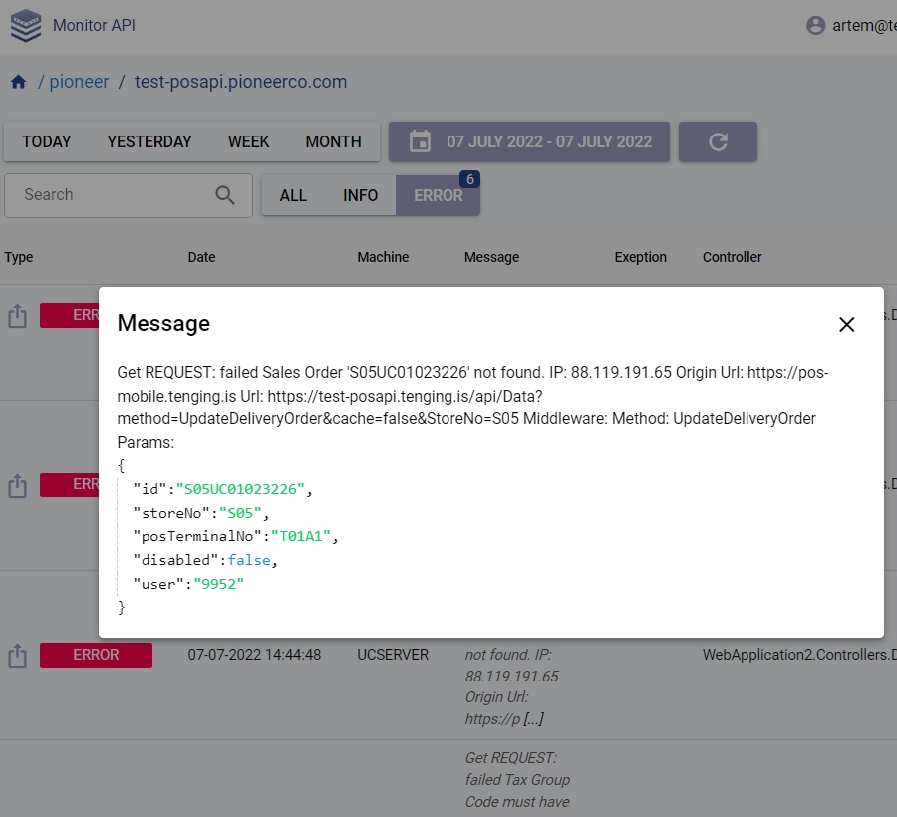897x817 pixels.
Task: Click share icon on the second error row
Action: tap(17, 485)
